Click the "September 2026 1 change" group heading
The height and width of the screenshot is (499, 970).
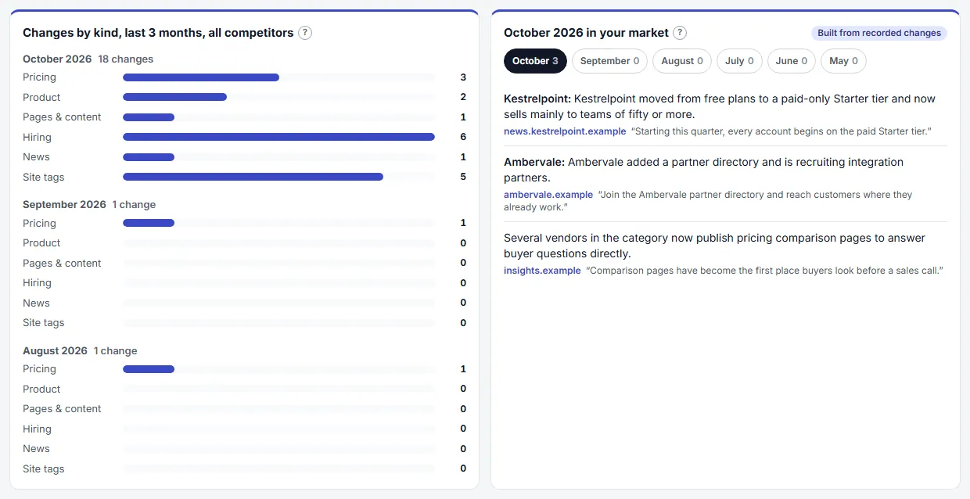tap(89, 204)
